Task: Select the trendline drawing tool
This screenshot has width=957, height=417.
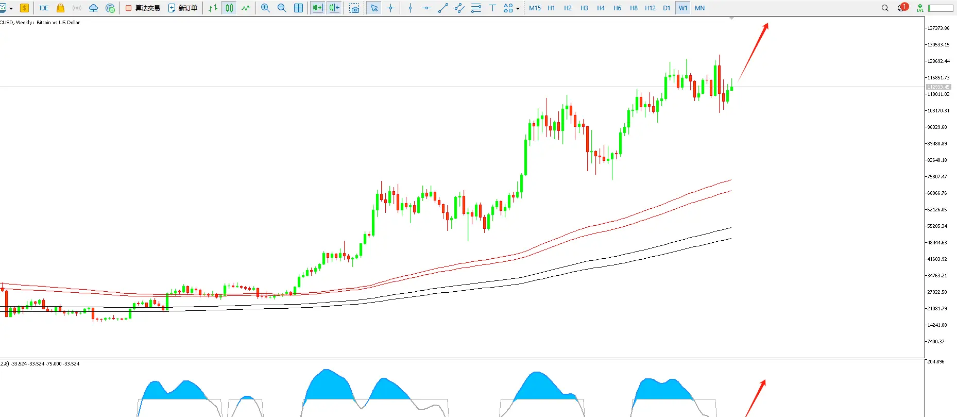Action: coord(443,8)
